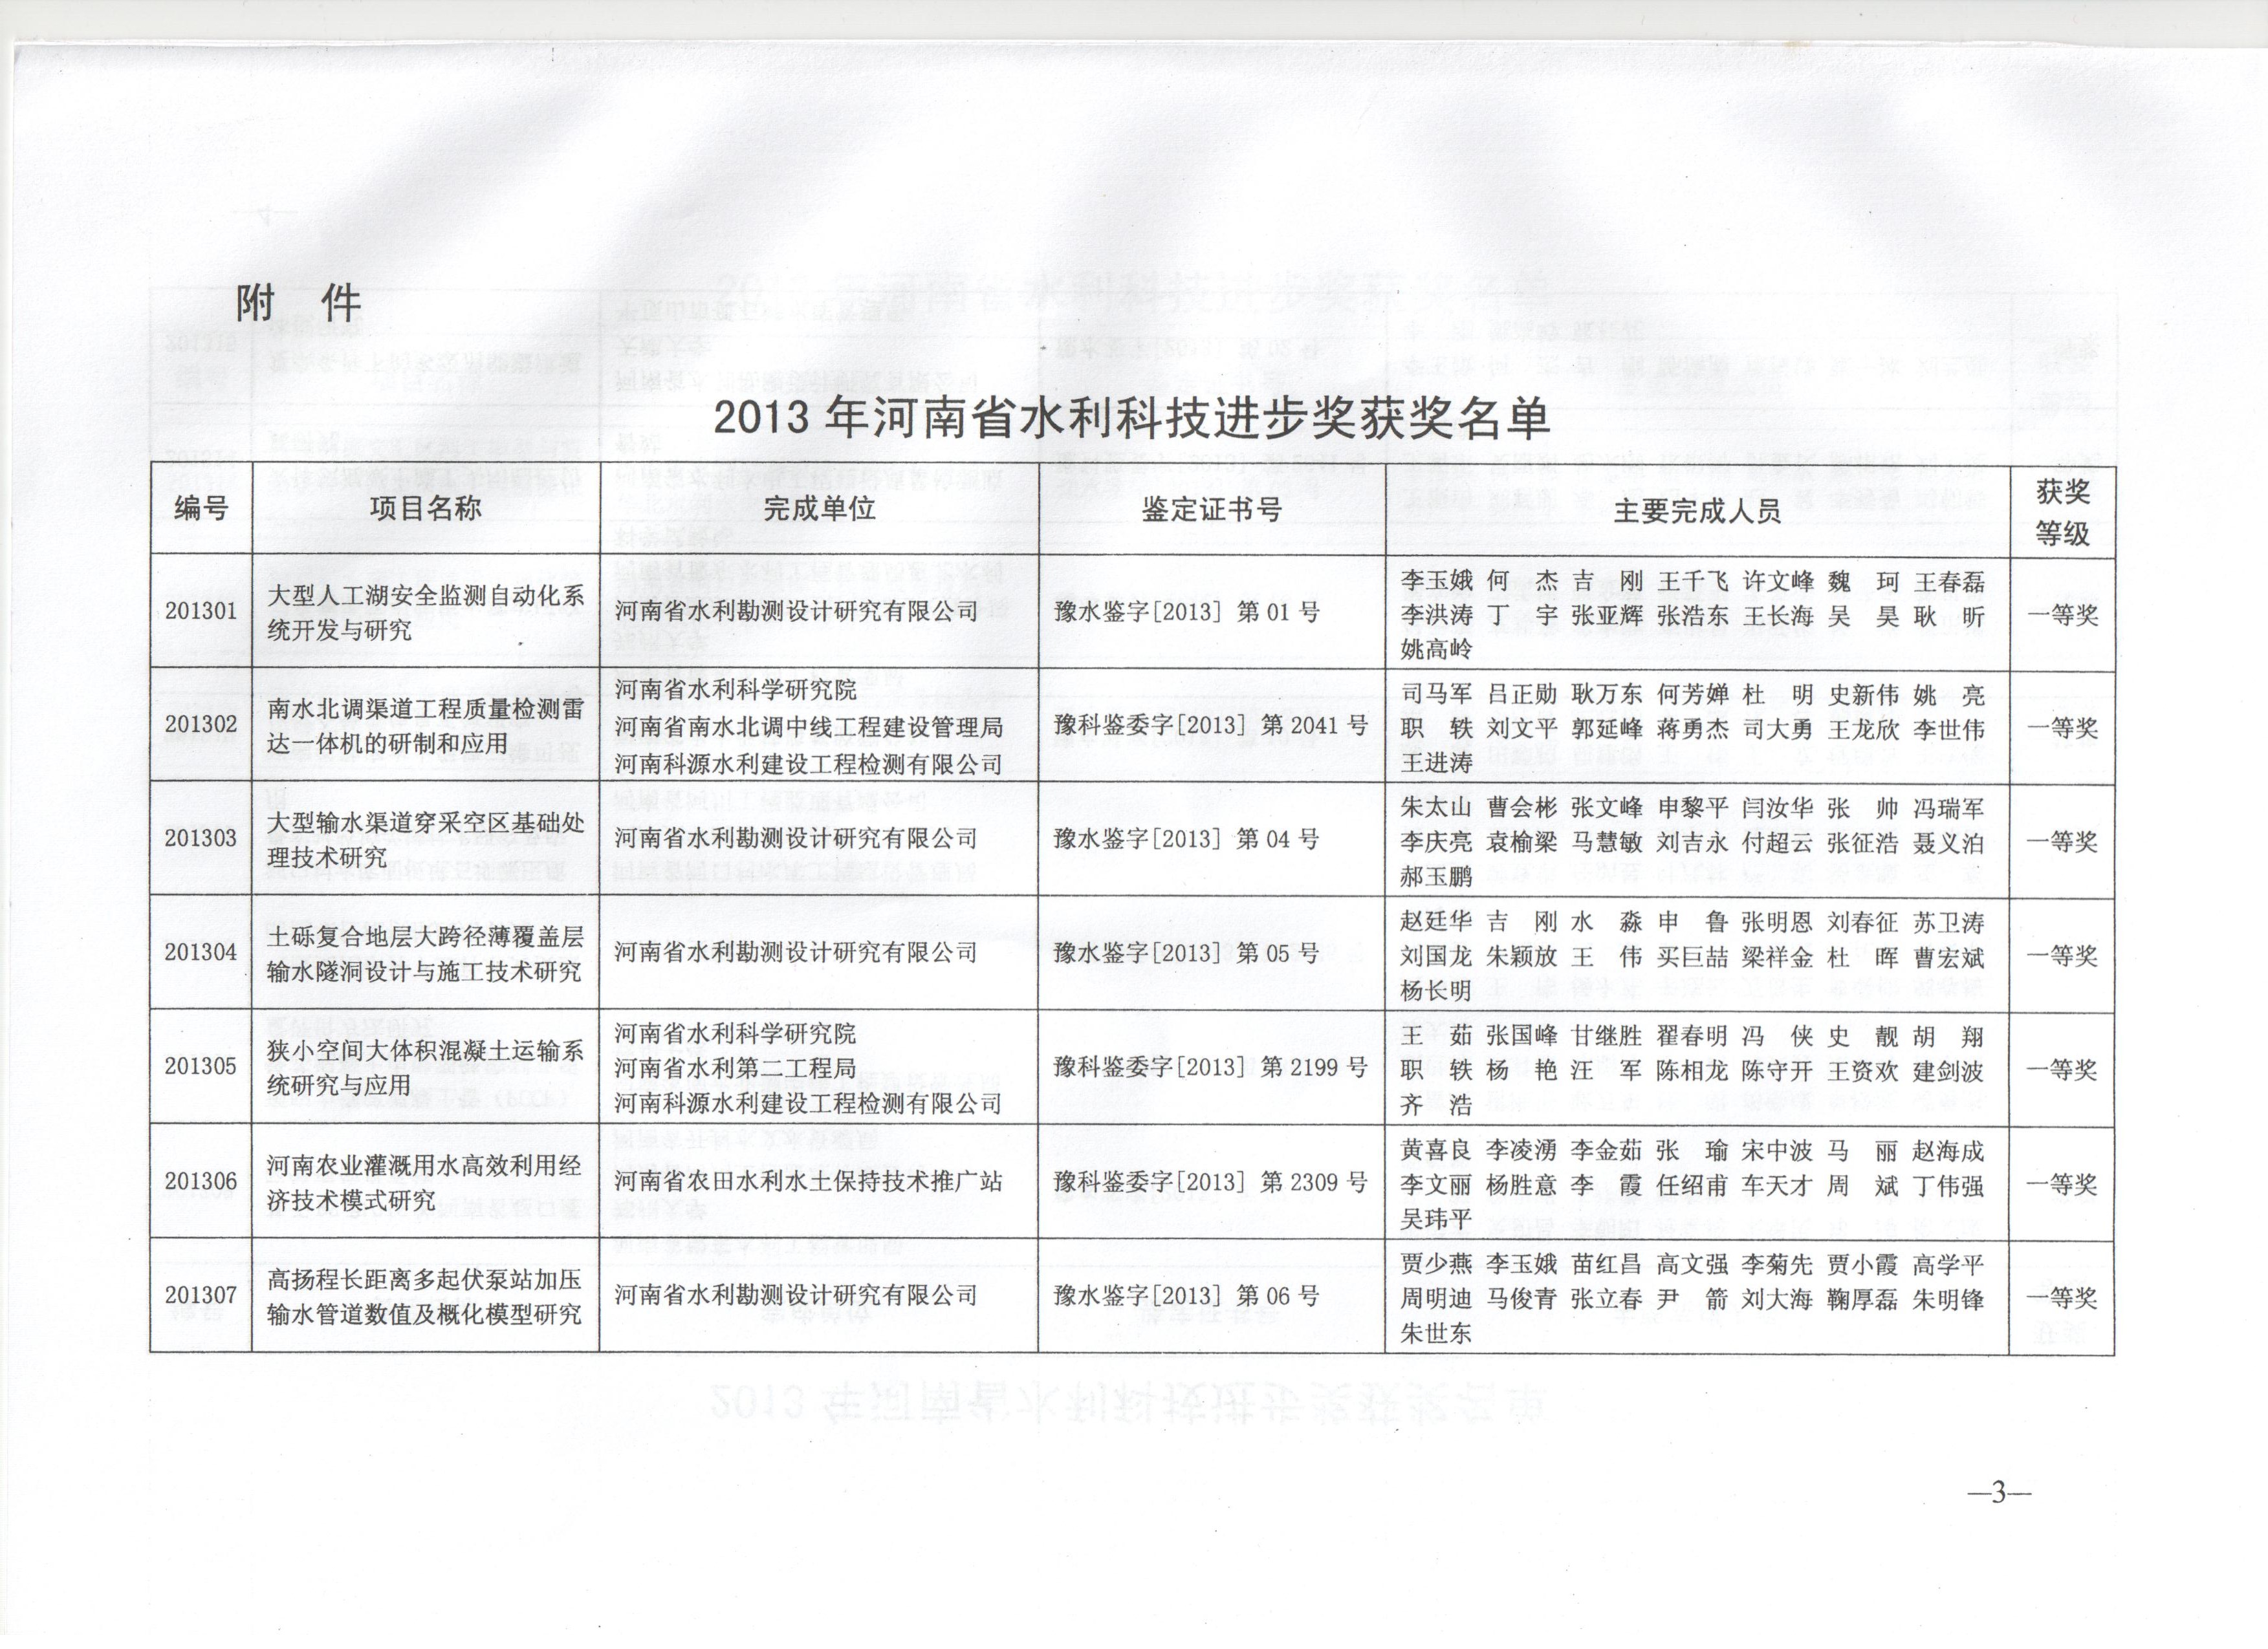Click project name '大型人工湖安全监测自动化系统开发与研究'
The width and height of the screenshot is (2268, 1649).
[426, 612]
